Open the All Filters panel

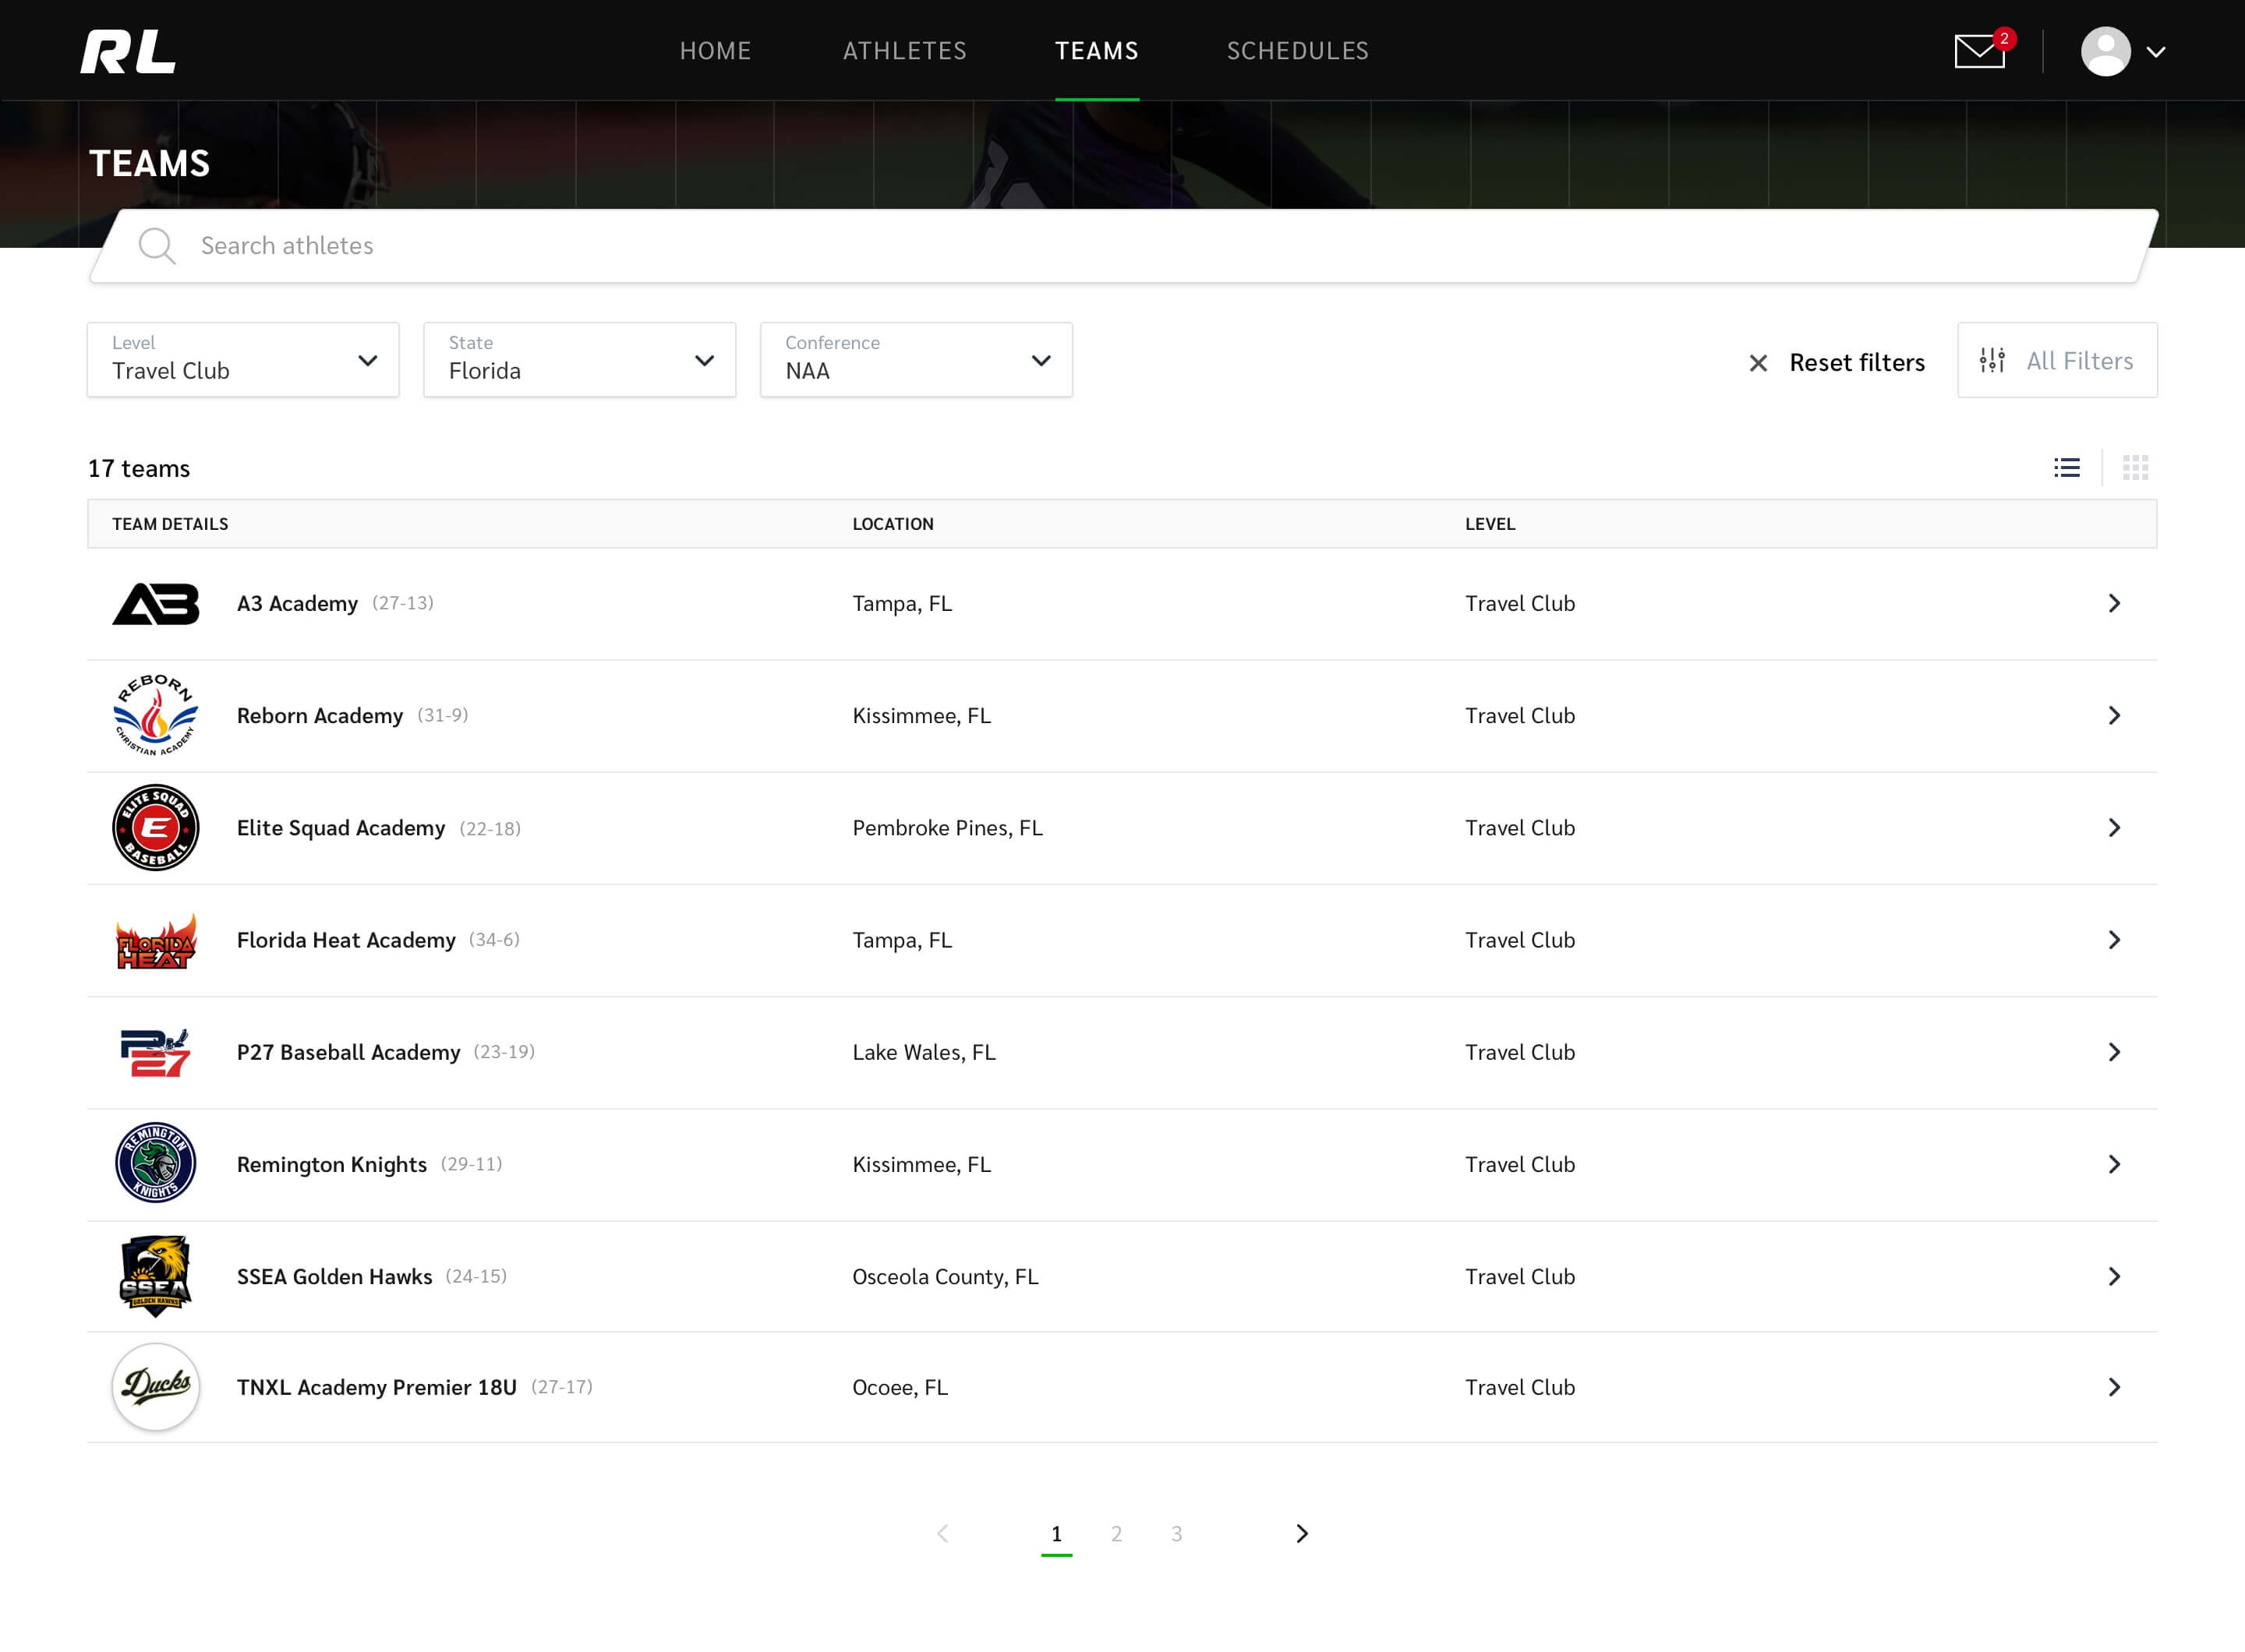[2057, 360]
